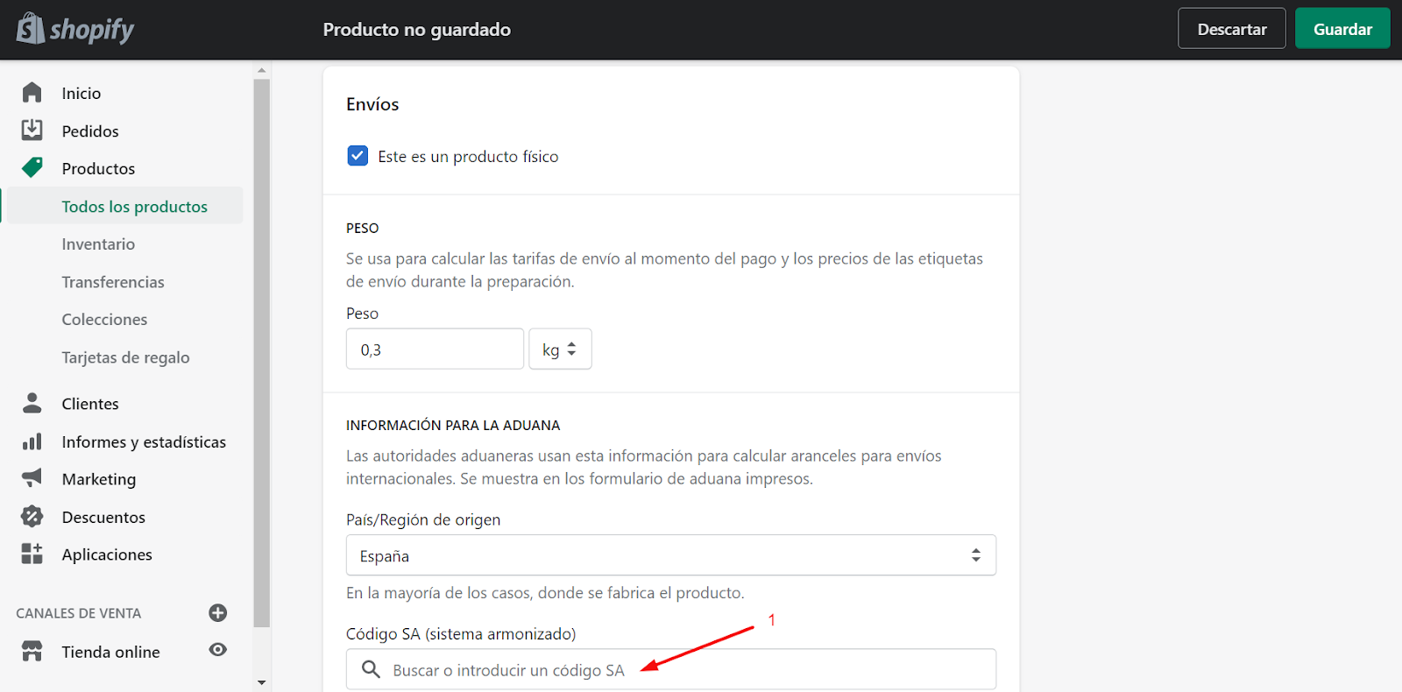Open País/Región de origen dropdown

point(671,555)
